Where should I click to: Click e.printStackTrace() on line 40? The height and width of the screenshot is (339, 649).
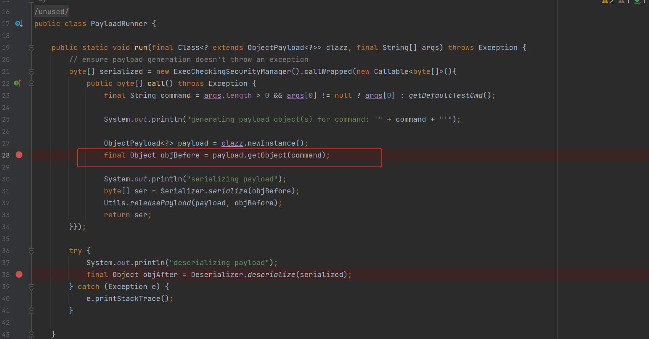(x=130, y=298)
